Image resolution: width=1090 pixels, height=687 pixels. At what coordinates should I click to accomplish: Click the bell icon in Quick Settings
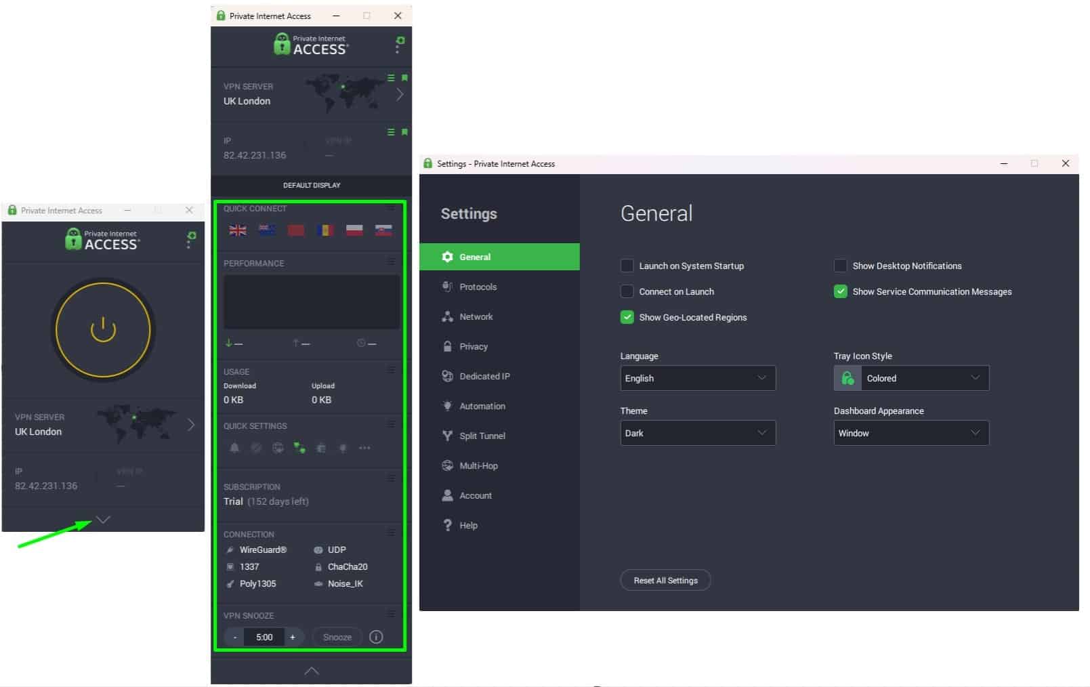click(234, 448)
